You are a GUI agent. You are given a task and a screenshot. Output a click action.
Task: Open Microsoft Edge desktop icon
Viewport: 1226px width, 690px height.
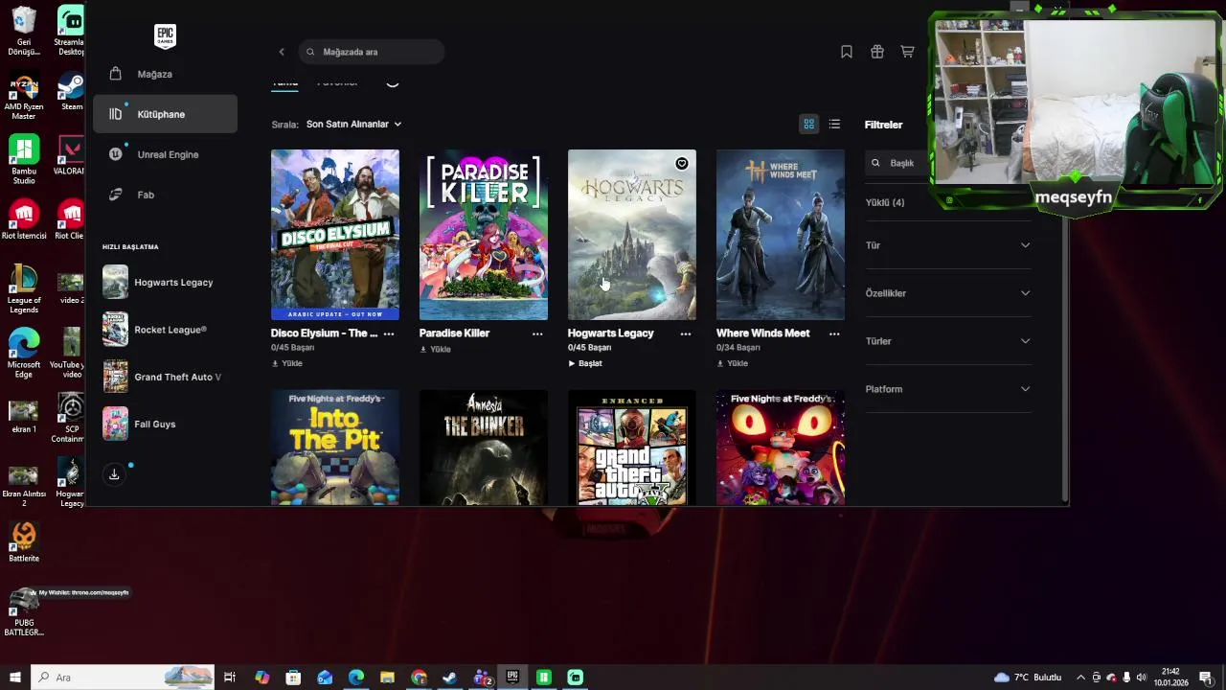(24, 353)
